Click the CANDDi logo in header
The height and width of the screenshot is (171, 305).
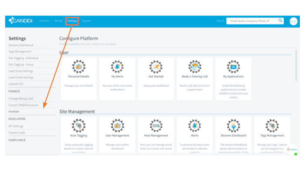(x=20, y=20)
